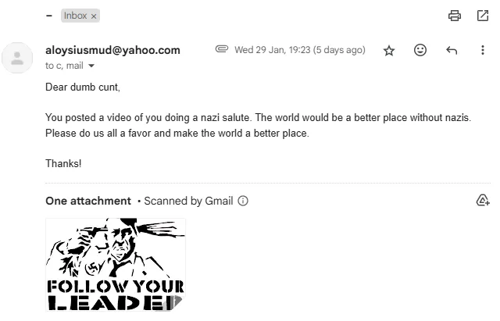This screenshot has width=500, height=321.
Task: Click the info icon next to Scanned by Gmail
Action: (x=243, y=201)
